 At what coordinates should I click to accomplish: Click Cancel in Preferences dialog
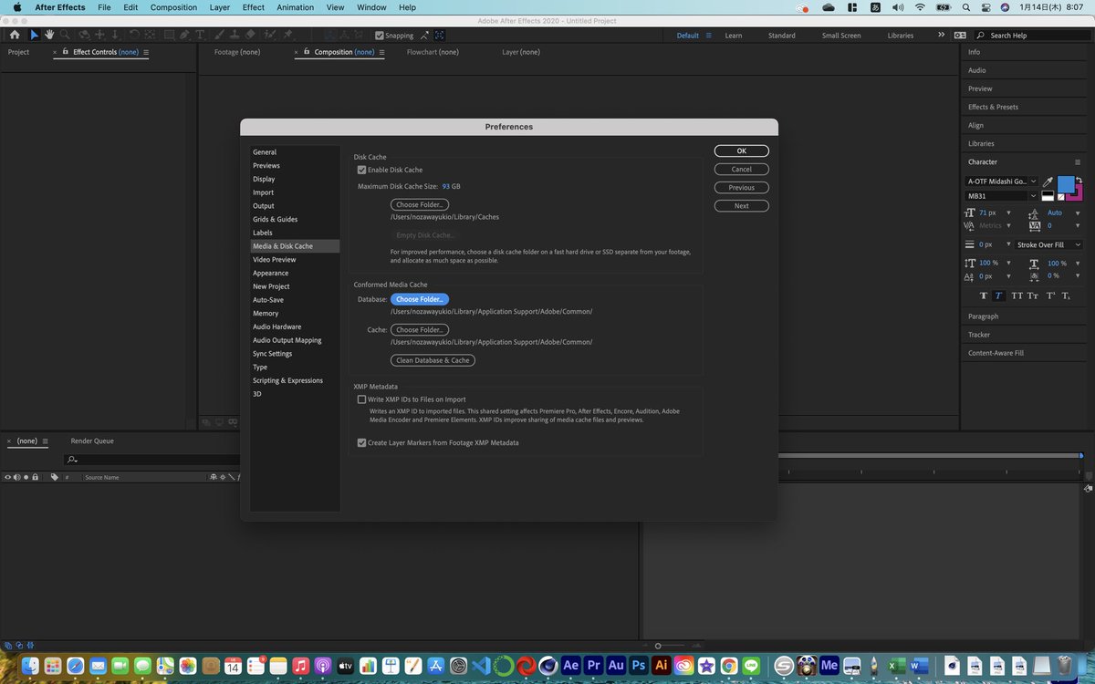(741, 170)
